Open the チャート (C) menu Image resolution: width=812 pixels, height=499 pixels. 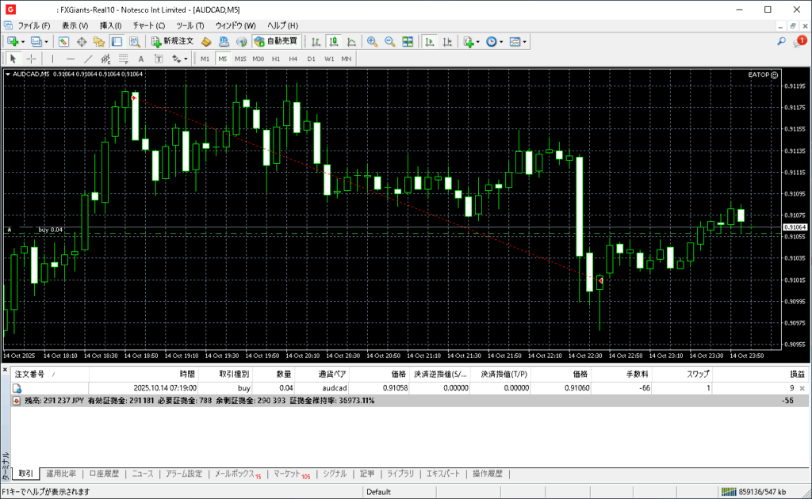(148, 25)
